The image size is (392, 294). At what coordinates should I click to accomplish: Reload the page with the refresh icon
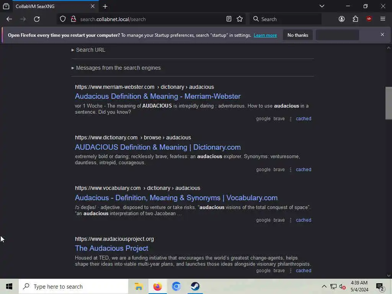coord(37,19)
